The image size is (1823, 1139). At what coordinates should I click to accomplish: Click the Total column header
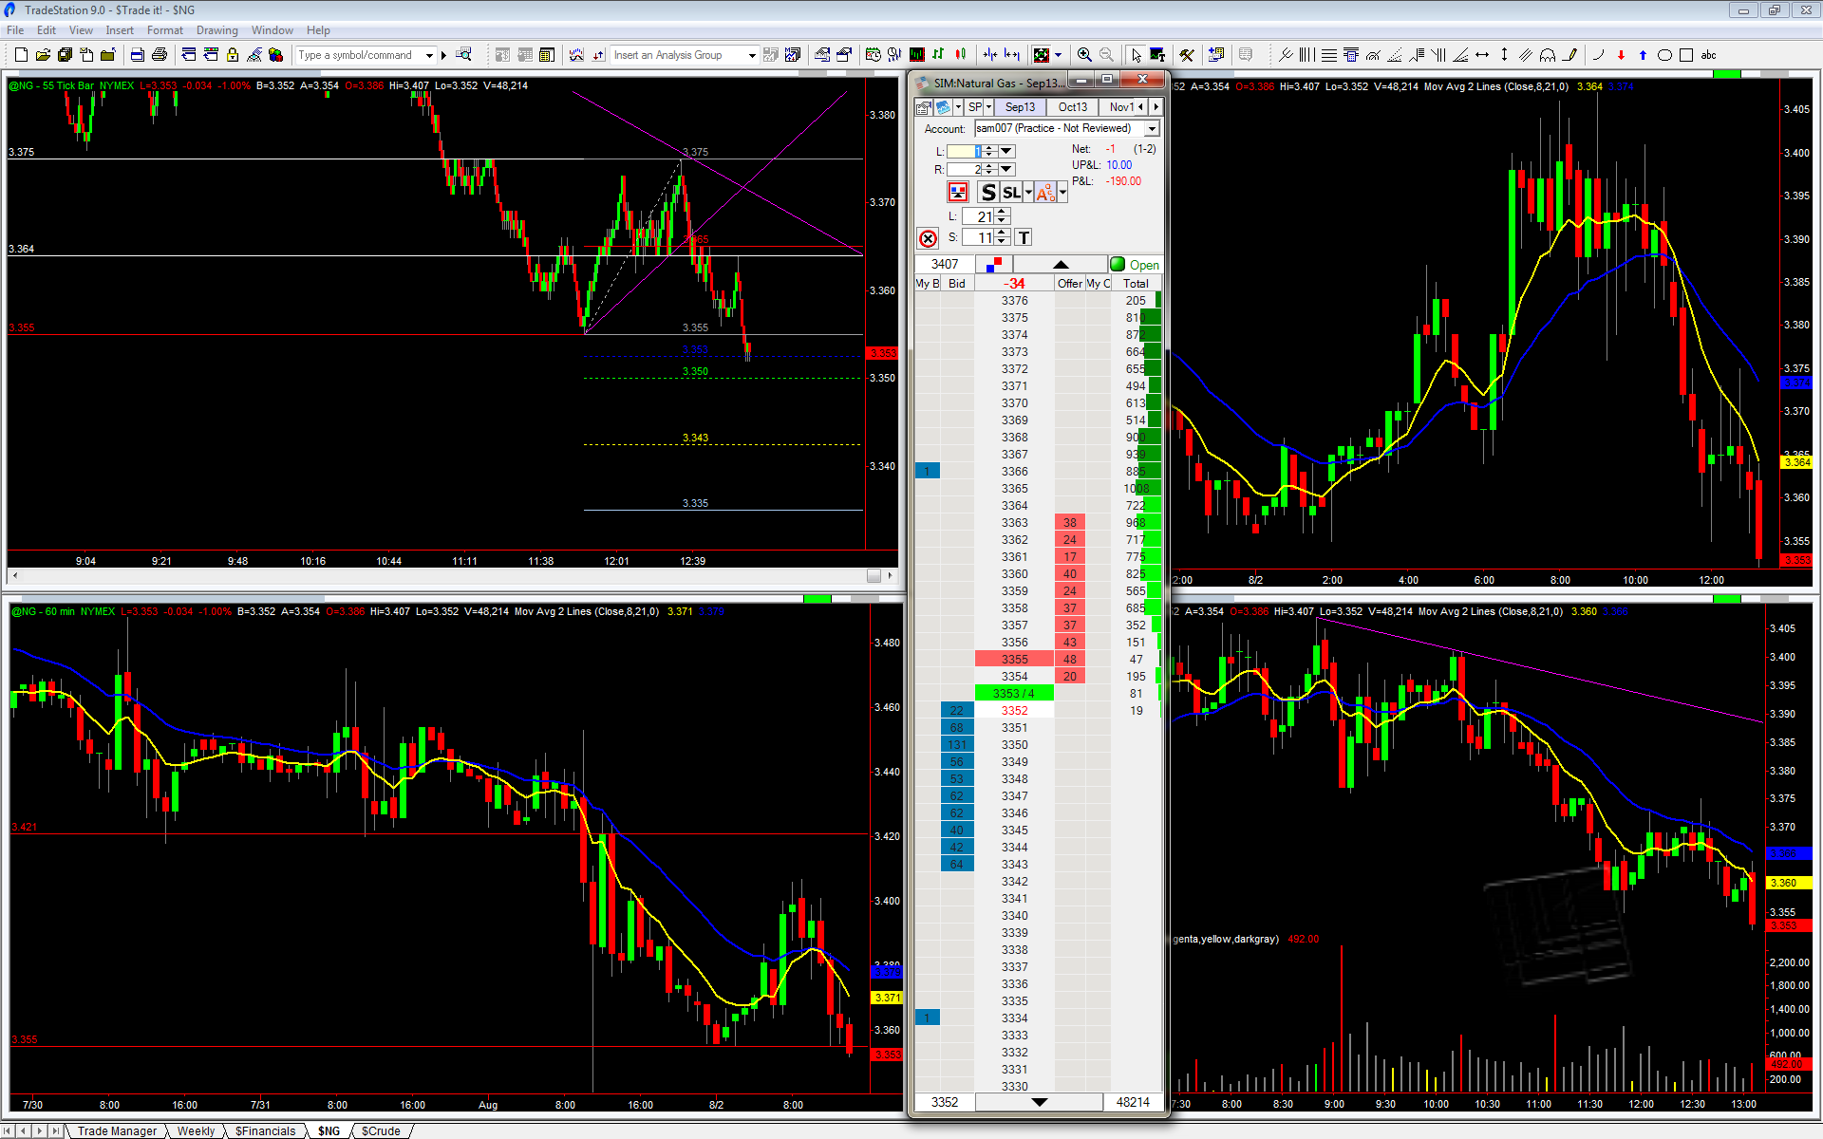1136,283
